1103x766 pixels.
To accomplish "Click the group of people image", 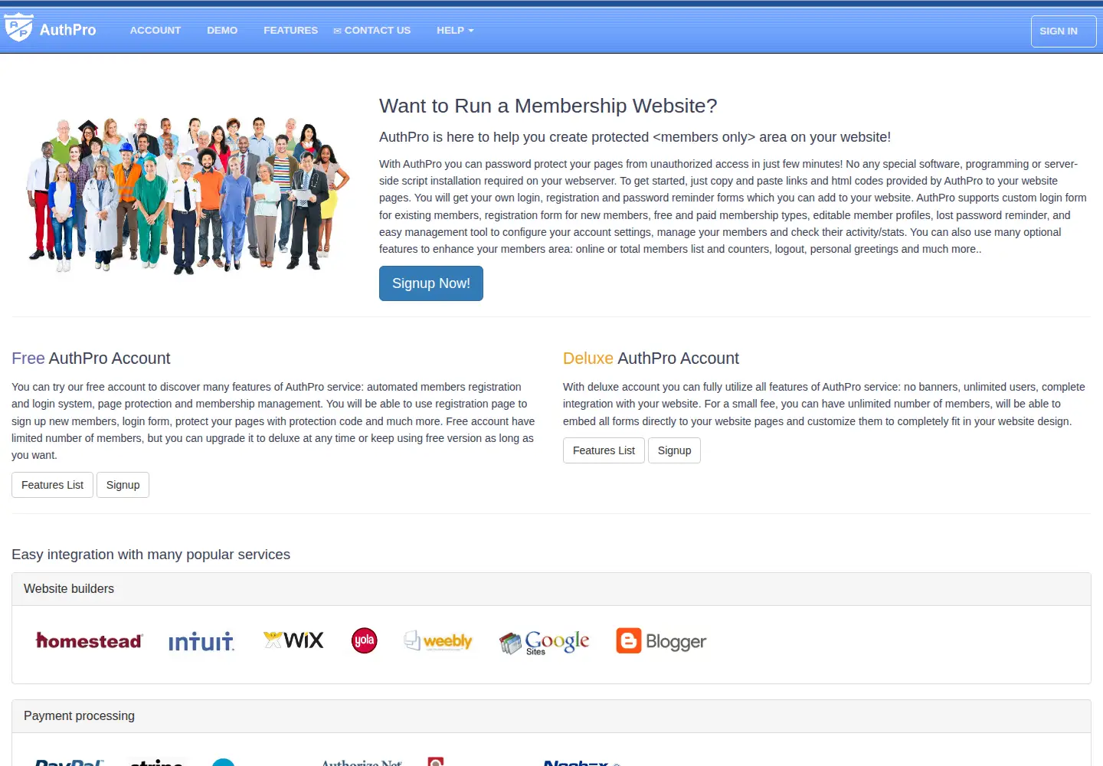I will coord(188,195).
